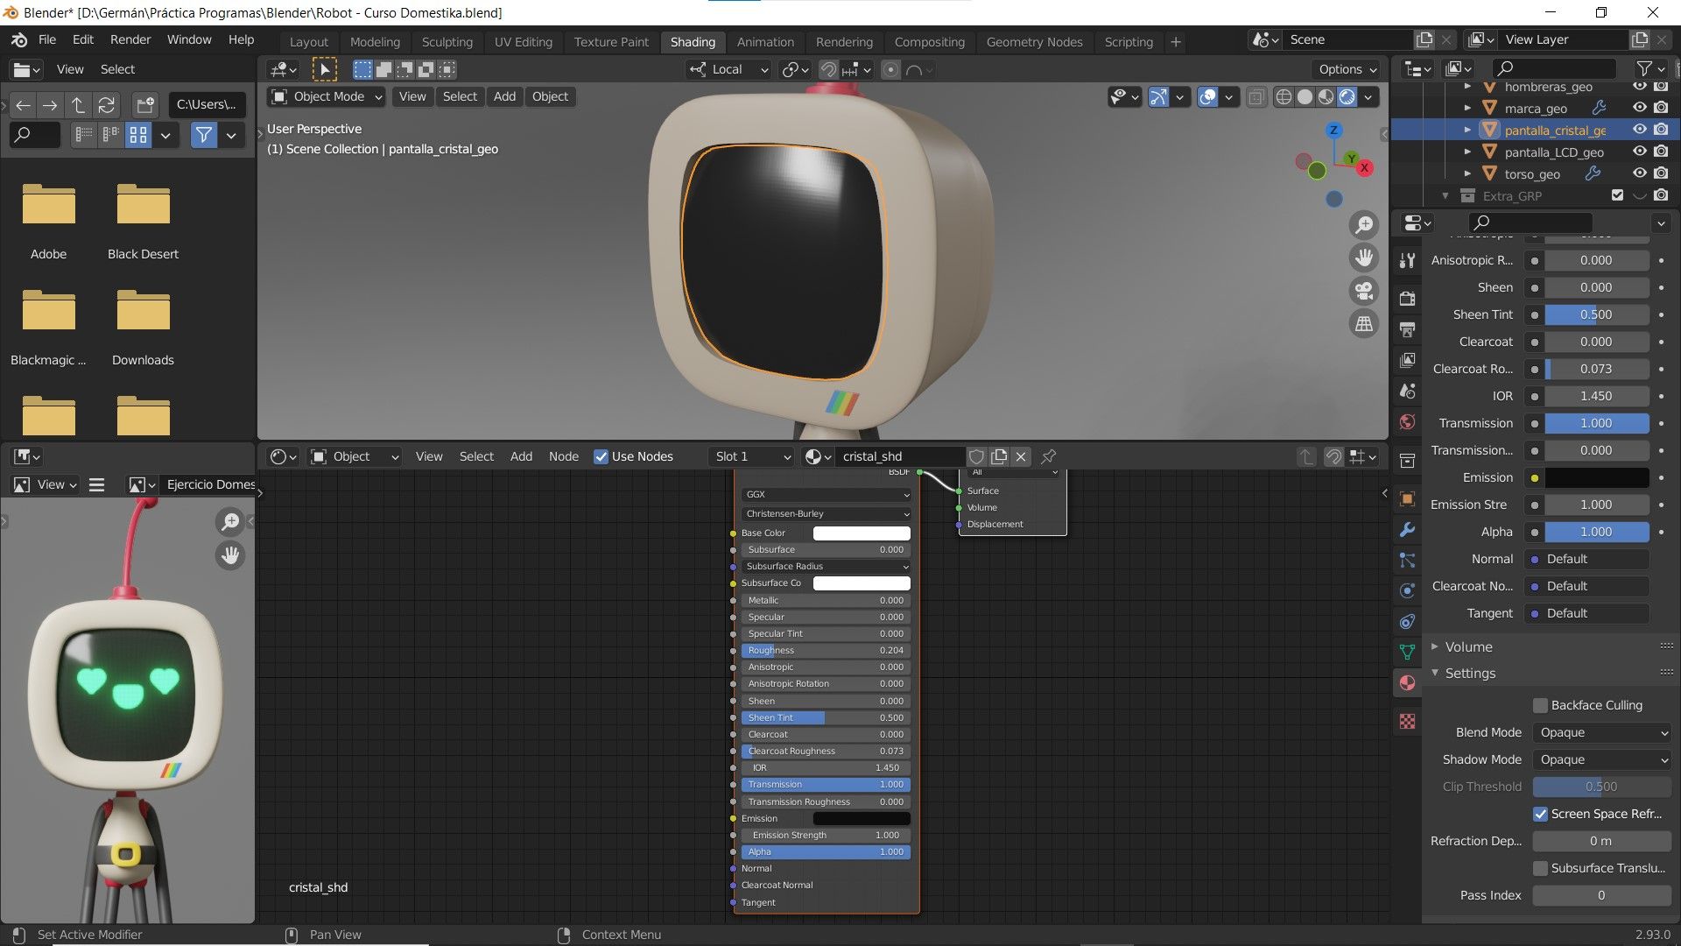Click Emission color swatch in properties
The height and width of the screenshot is (946, 1681).
pos(1596,477)
